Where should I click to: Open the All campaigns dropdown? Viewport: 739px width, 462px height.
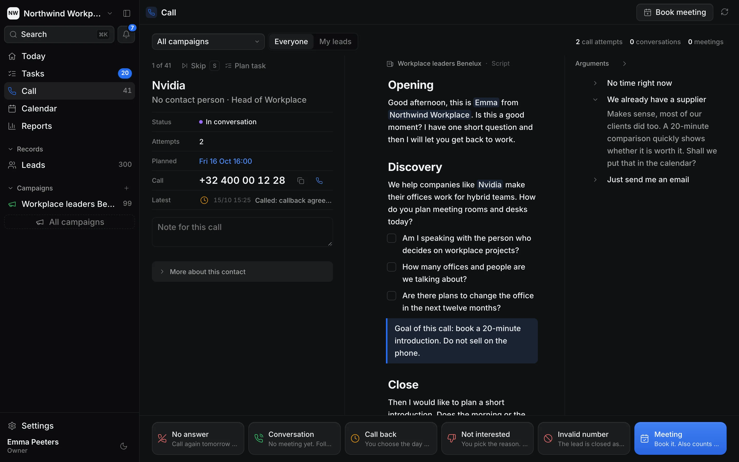(208, 42)
